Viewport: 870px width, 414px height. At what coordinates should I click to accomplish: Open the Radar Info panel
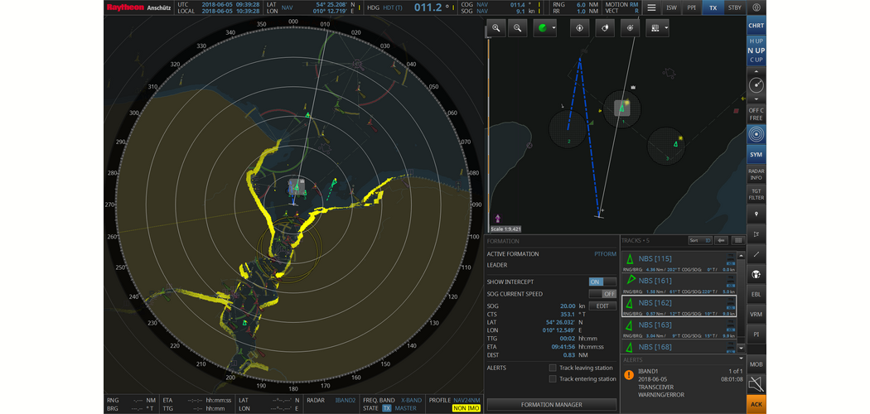pos(756,175)
